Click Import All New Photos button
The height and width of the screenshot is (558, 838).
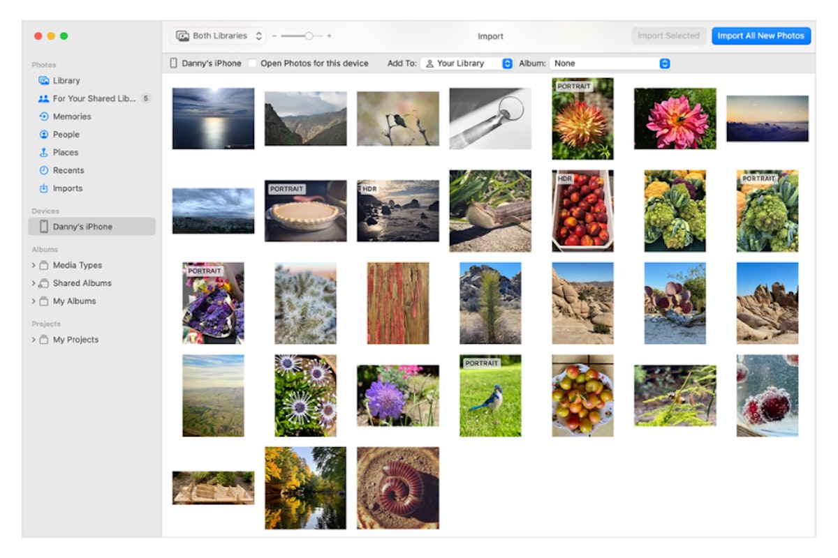760,36
